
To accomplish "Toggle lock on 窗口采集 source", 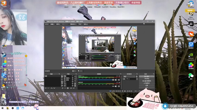I will (75, 80).
